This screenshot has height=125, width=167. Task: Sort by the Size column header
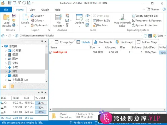tap(96, 47)
